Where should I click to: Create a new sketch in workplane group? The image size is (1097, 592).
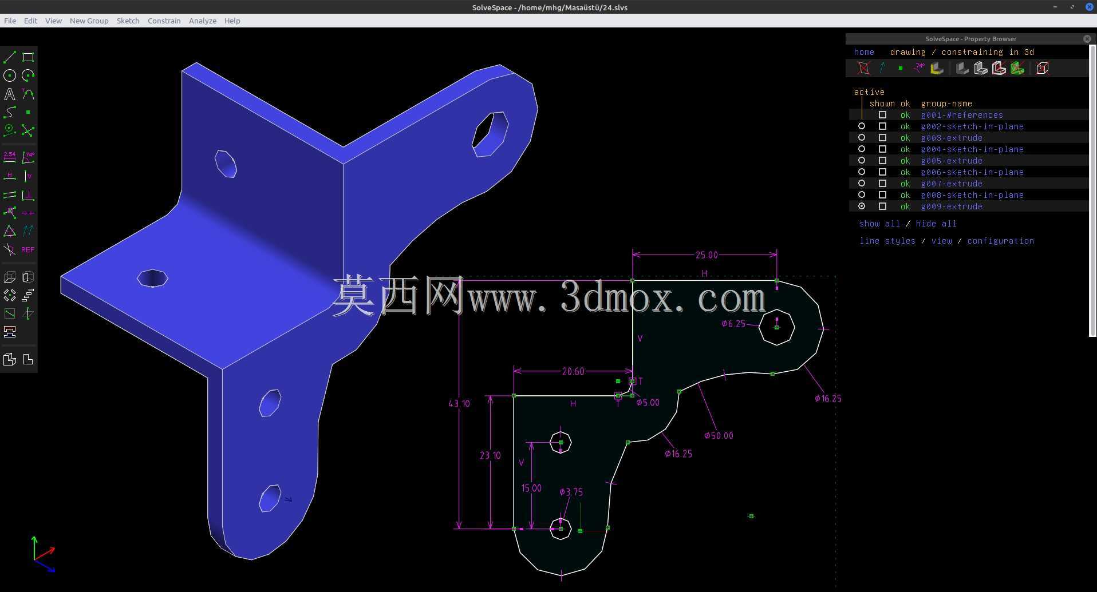click(10, 313)
